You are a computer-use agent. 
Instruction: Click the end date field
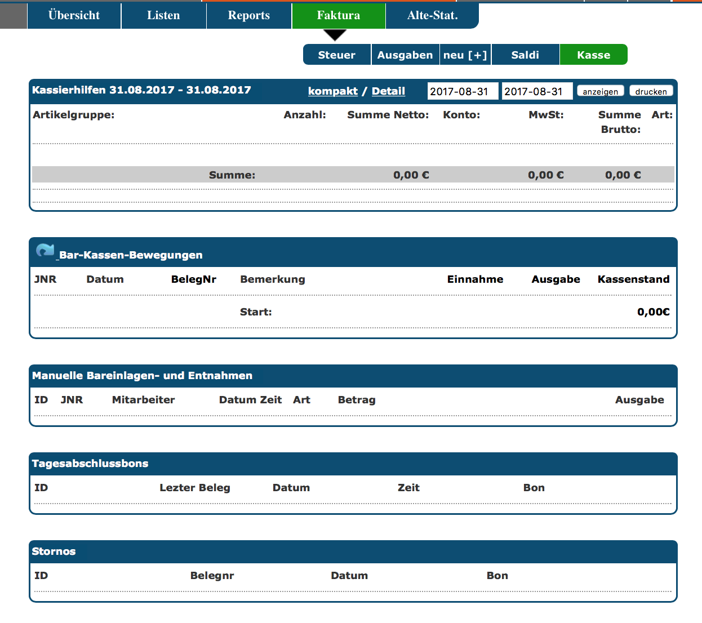[x=536, y=91]
